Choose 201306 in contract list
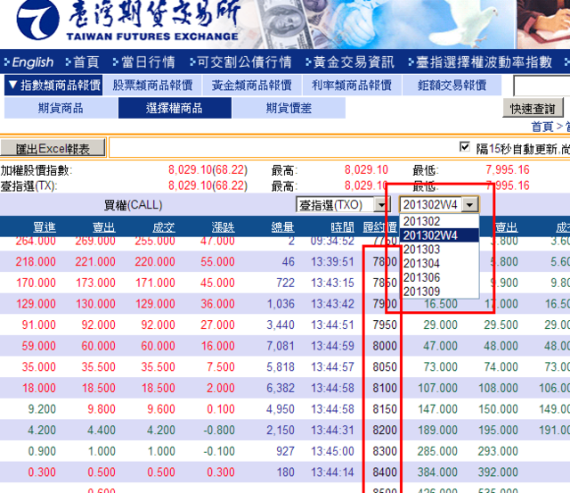The width and height of the screenshot is (570, 493). (439, 277)
